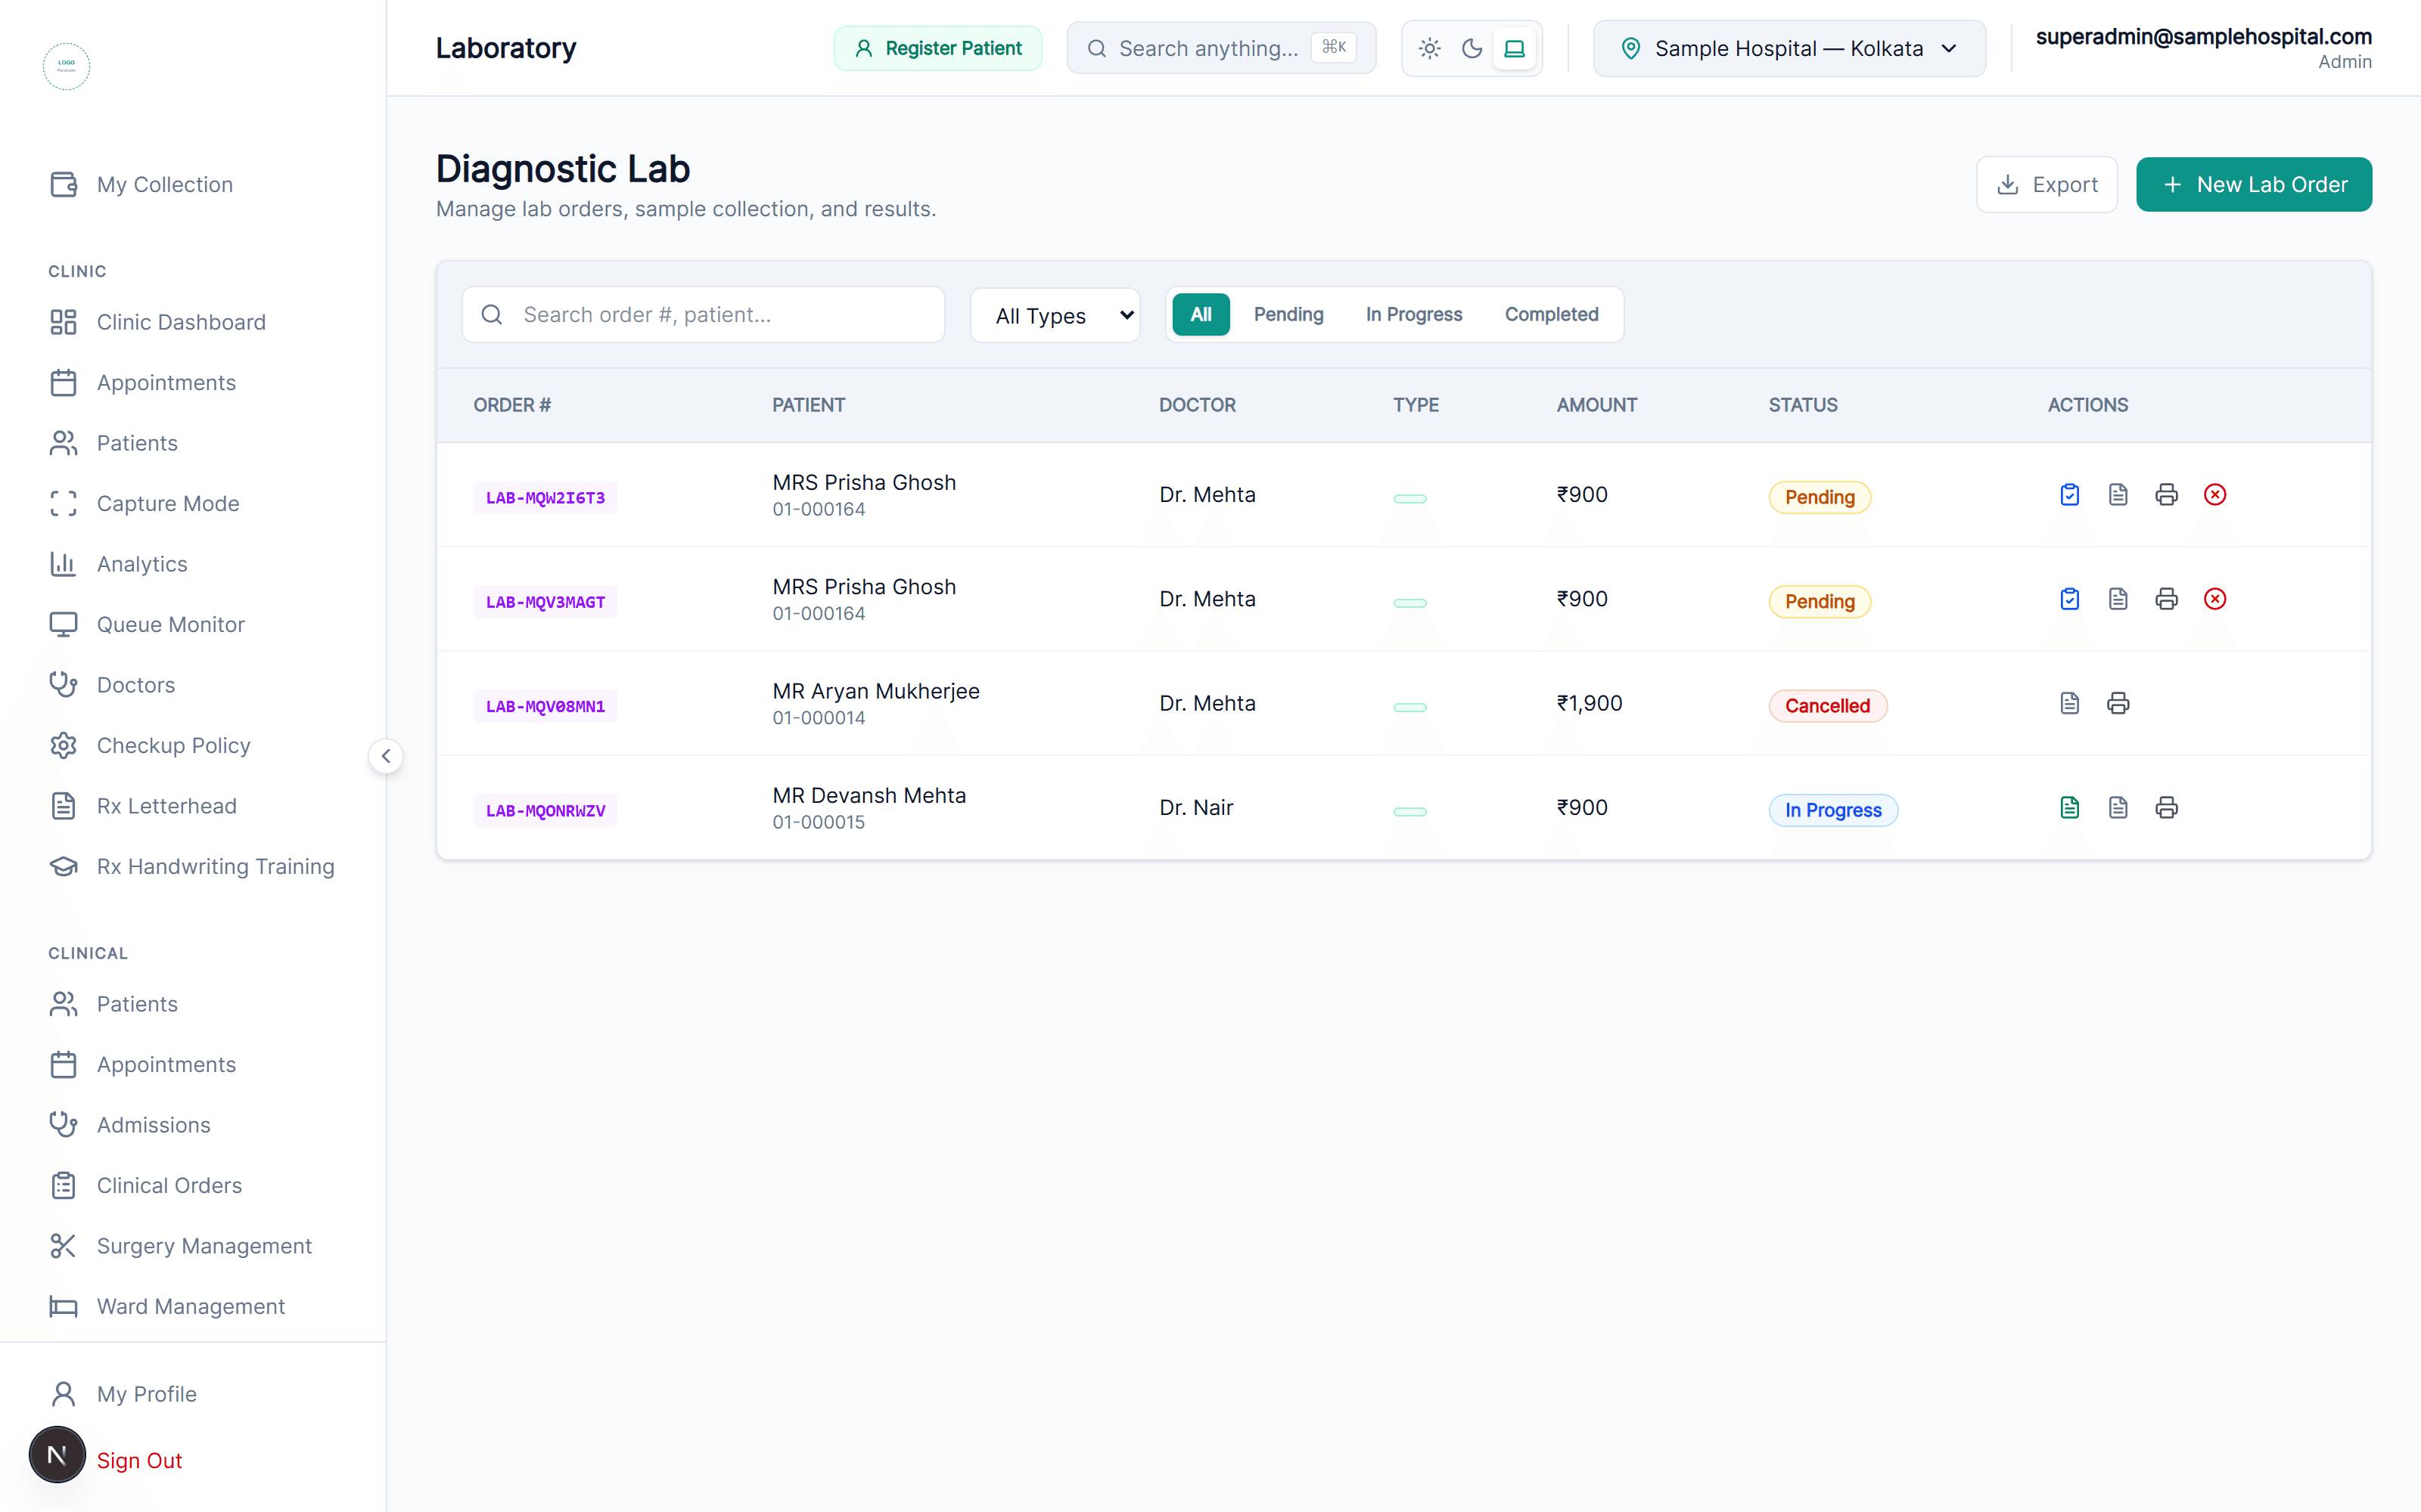
Task: Click the type indicator bar for LAB-MQW2I6T3
Action: [1409, 498]
